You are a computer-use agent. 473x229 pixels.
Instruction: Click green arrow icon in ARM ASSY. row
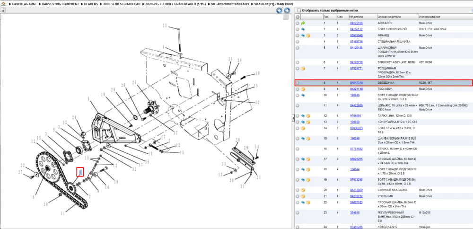303,23
